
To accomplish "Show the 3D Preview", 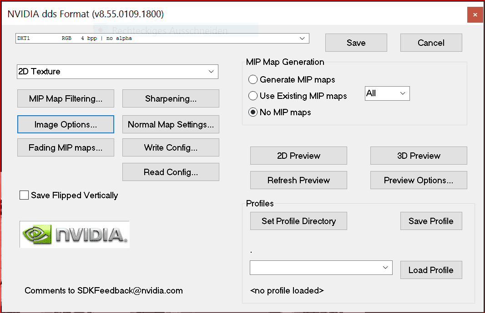I will click(x=419, y=156).
